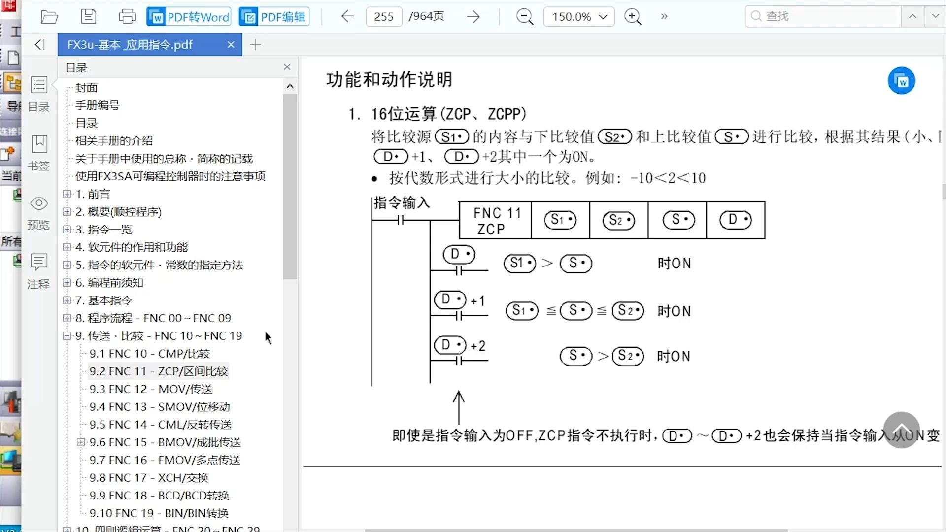Select the FX3u-基本_应用指令.pdf tab
This screenshot has width=946, height=532.
(x=130, y=44)
